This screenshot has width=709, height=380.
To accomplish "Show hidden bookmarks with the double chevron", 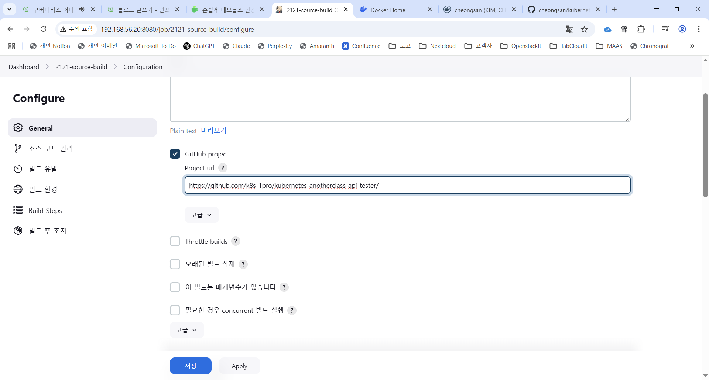I will 692,46.
